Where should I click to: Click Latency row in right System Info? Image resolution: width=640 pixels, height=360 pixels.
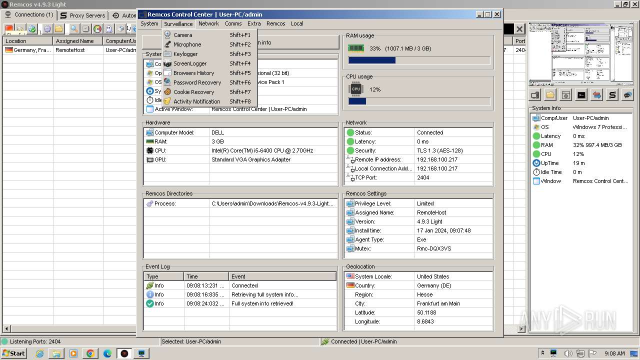(x=581, y=136)
